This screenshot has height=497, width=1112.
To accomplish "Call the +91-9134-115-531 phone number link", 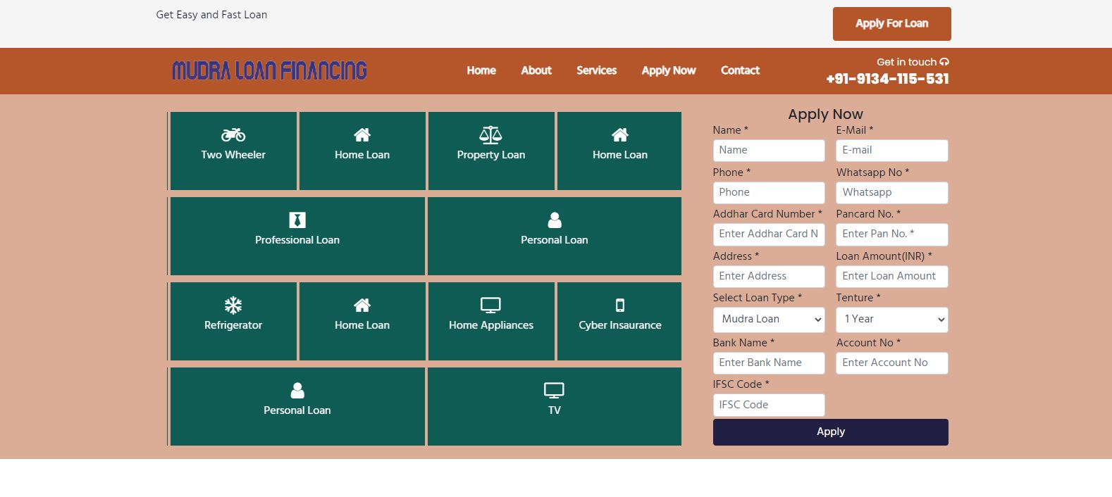I will click(x=887, y=80).
